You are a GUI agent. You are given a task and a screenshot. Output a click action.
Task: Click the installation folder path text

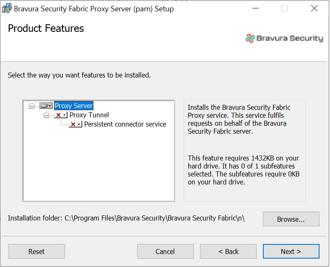point(154,218)
